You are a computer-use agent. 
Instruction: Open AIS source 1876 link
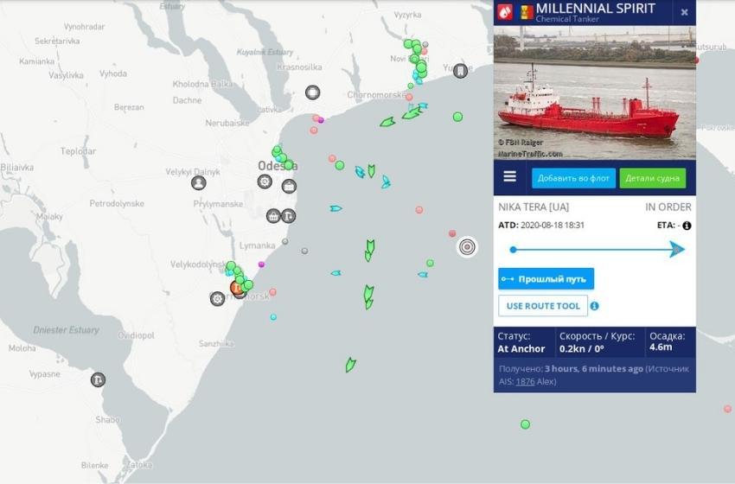point(525,381)
